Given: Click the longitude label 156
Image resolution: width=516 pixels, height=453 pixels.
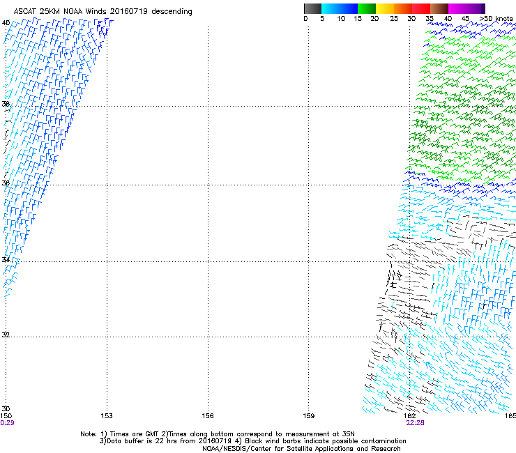Looking at the screenshot, I should (208, 416).
